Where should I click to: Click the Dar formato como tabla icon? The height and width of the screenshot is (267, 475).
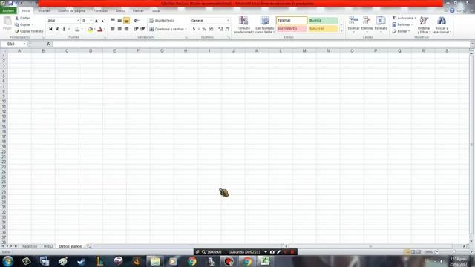point(265,21)
